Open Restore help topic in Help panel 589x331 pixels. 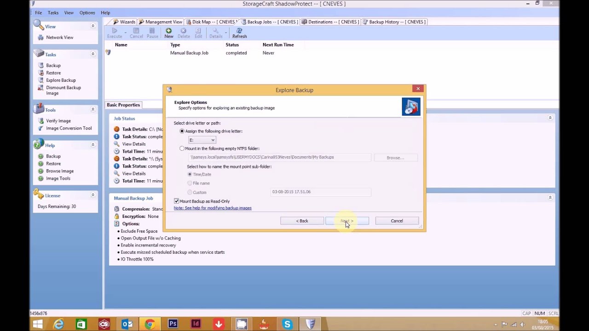tap(53, 164)
